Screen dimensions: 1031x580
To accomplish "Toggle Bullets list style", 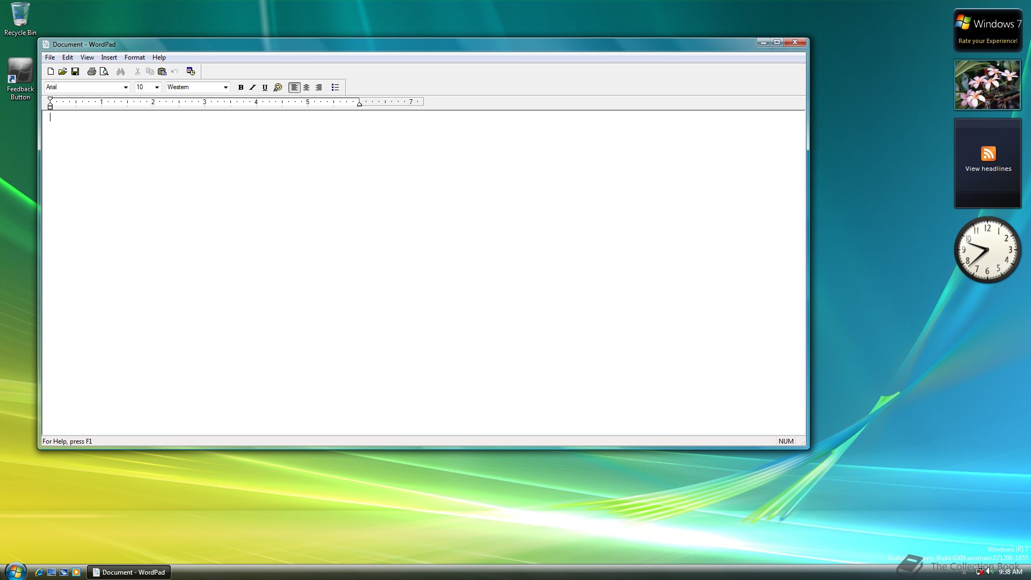I will [335, 87].
